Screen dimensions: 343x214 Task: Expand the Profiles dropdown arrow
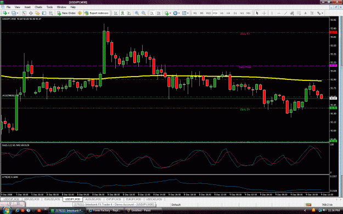[18, 13]
